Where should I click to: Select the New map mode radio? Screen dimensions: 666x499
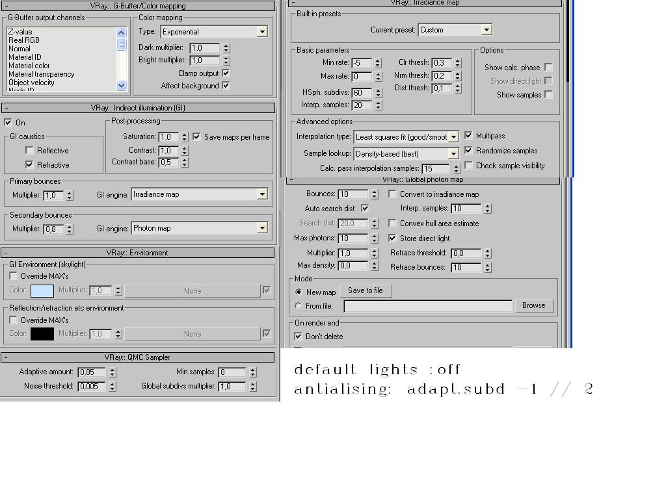(299, 292)
